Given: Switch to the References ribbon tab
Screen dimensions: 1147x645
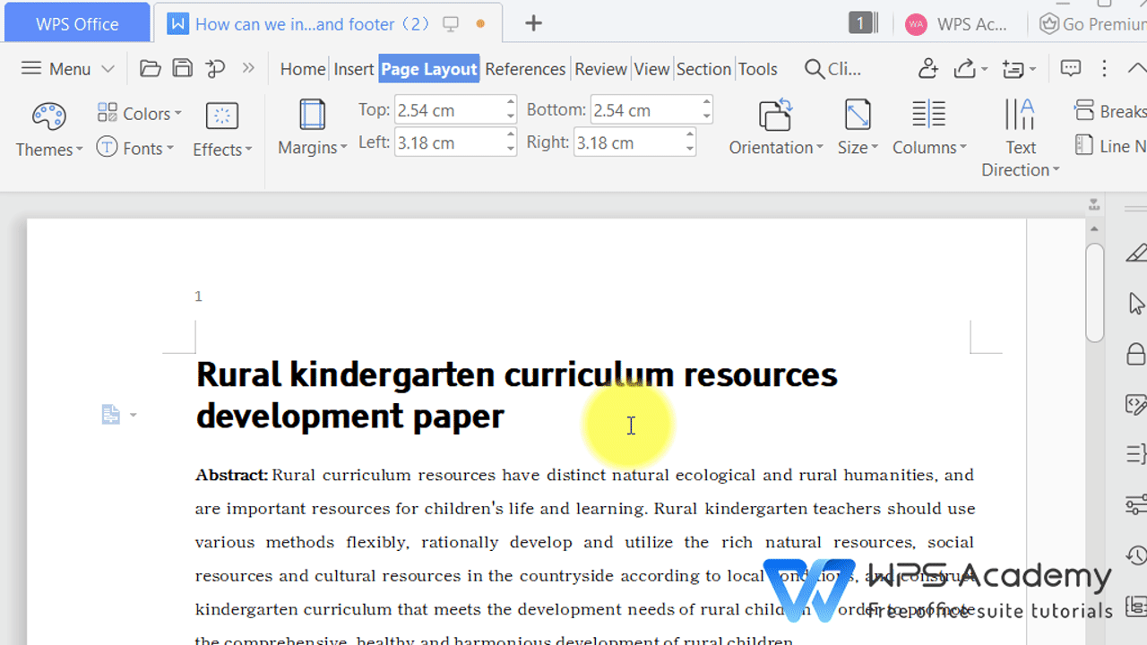Looking at the screenshot, I should tap(525, 68).
